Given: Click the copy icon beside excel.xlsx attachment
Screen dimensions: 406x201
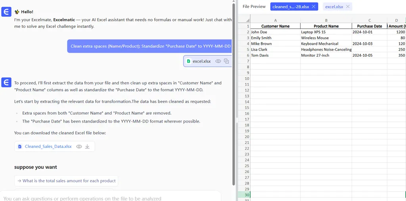Looking at the screenshot, I should (x=226, y=61).
